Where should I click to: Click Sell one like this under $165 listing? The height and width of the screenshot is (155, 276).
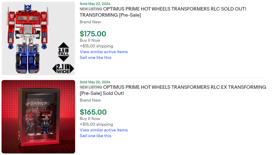coord(95,136)
